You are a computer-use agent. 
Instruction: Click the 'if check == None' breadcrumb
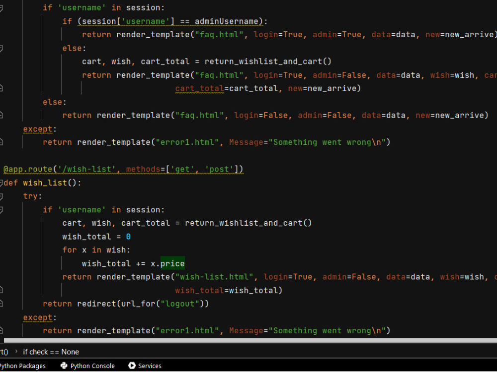tap(51, 352)
